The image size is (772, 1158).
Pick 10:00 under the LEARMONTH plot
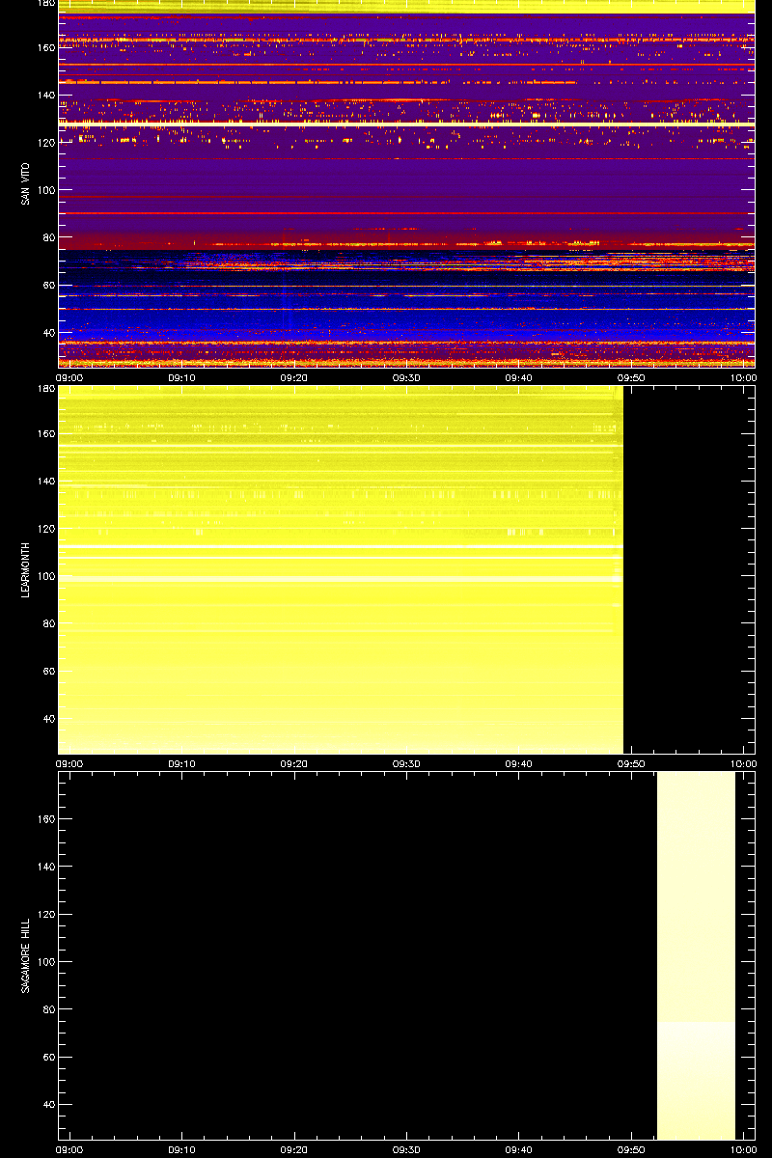coord(743,764)
